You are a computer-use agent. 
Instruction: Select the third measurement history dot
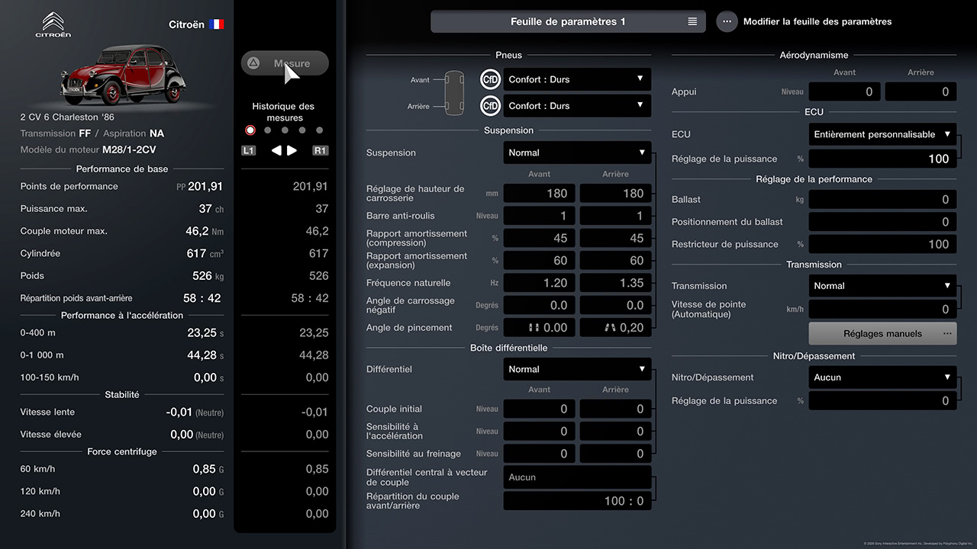coord(285,130)
